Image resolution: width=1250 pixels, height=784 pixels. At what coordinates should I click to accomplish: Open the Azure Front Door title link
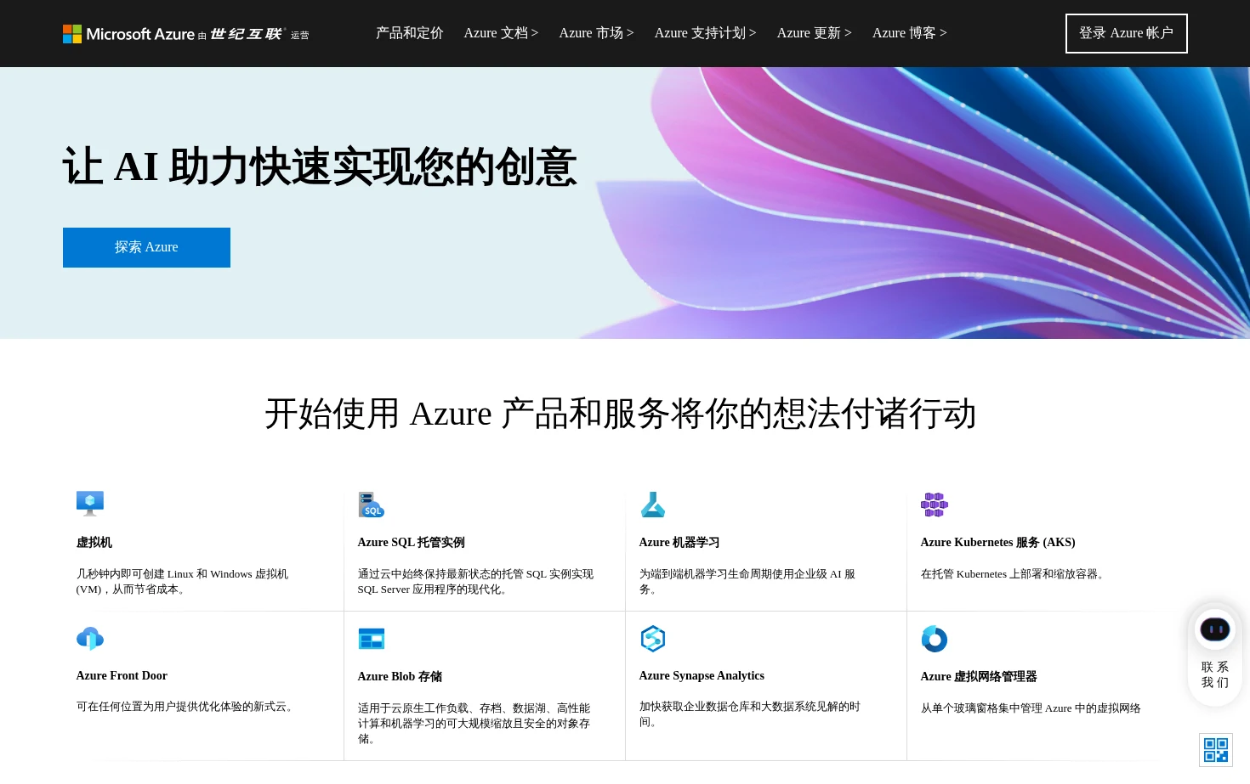click(x=122, y=676)
